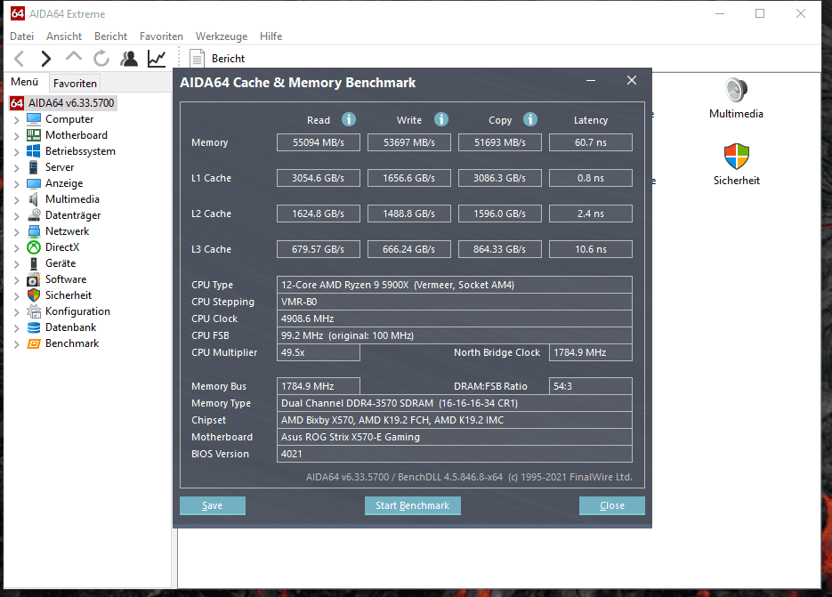Viewport: 832px width, 597px height.
Task: Click the L1 Cache Copy value 3086.3 GB/s
Action: tap(500, 178)
